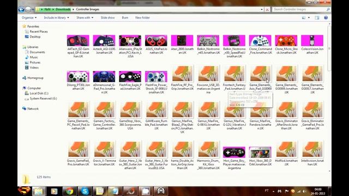This screenshot has height=196, width=349.
Task: Select the eDimensional_G-Pad_Pro thumbnail
Action: click(x=104, y=76)
